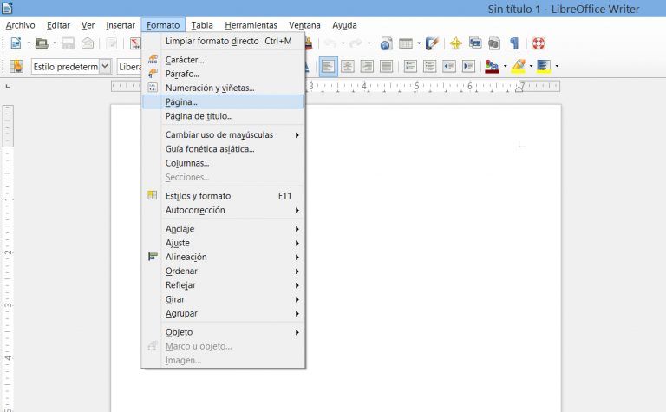This screenshot has width=666, height=412.
Task: Toggle the Justified alignment button
Action: pos(387,66)
